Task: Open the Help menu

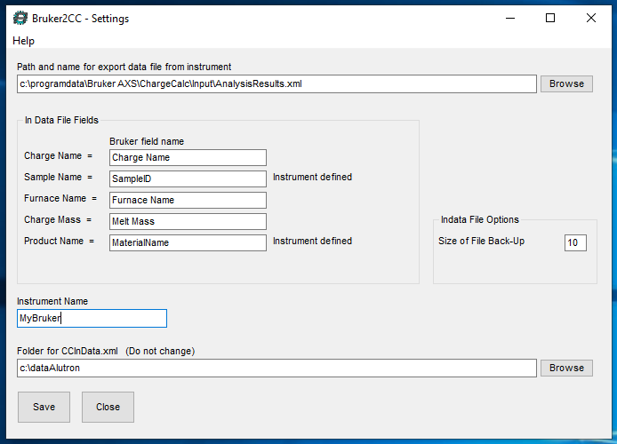Action: pos(24,41)
